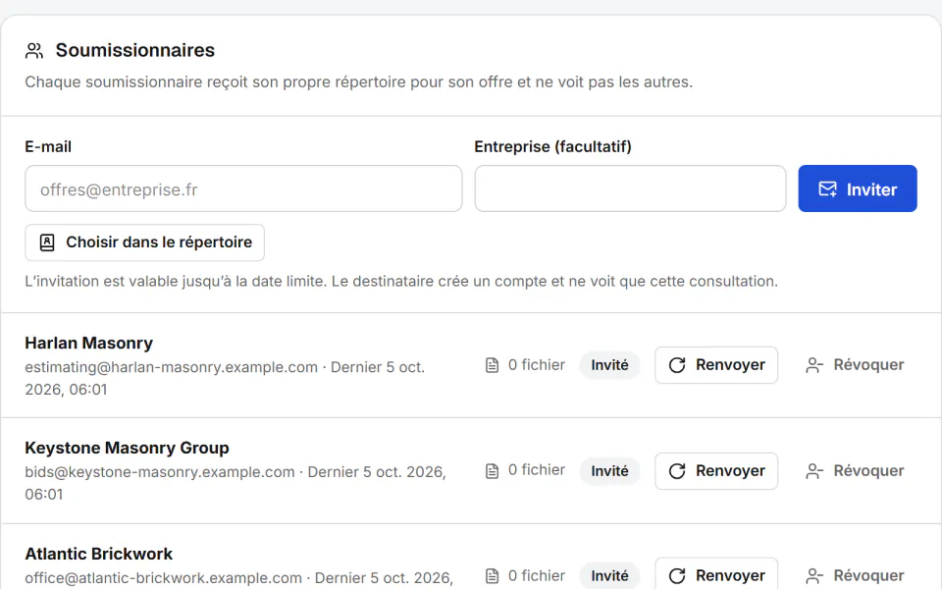Click the Invité badge for Keystone Masonry Group

click(x=609, y=470)
